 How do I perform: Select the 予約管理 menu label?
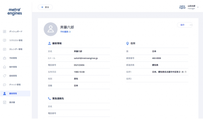(x=13, y=58)
